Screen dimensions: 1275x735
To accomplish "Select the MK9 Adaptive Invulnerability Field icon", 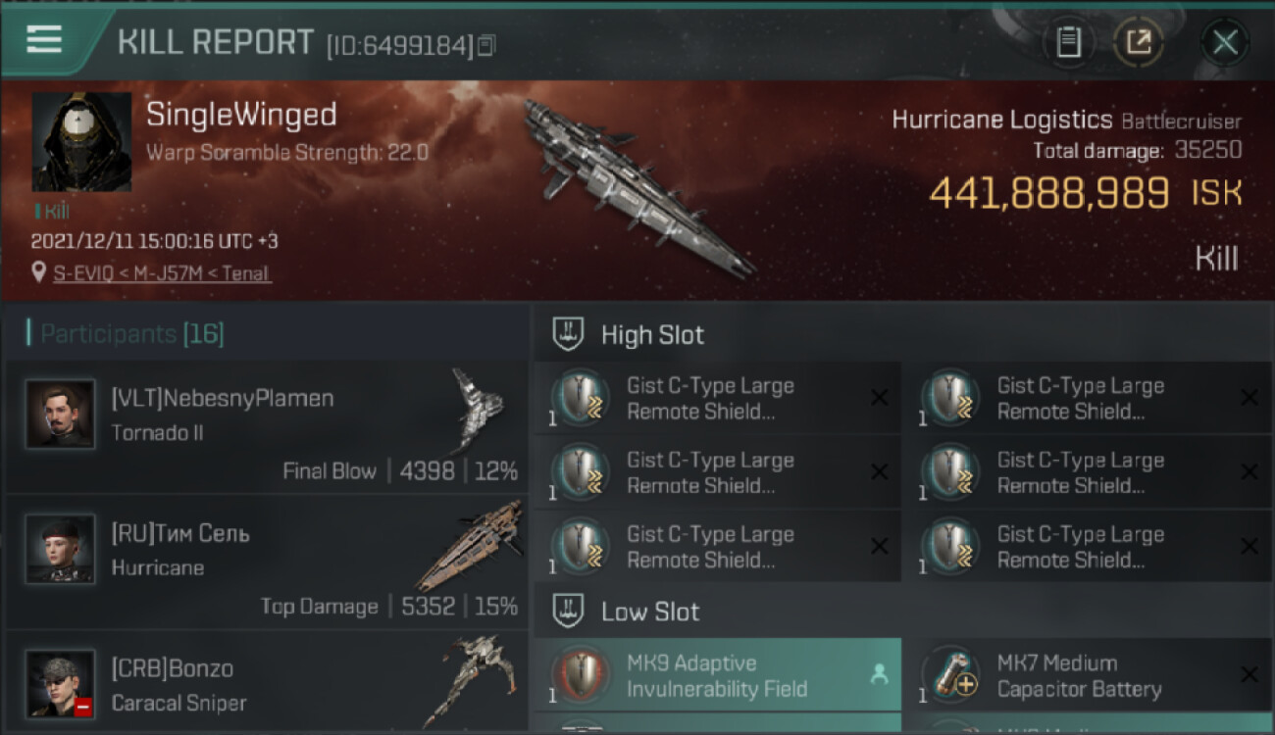I will pyautogui.click(x=581, y=674).
